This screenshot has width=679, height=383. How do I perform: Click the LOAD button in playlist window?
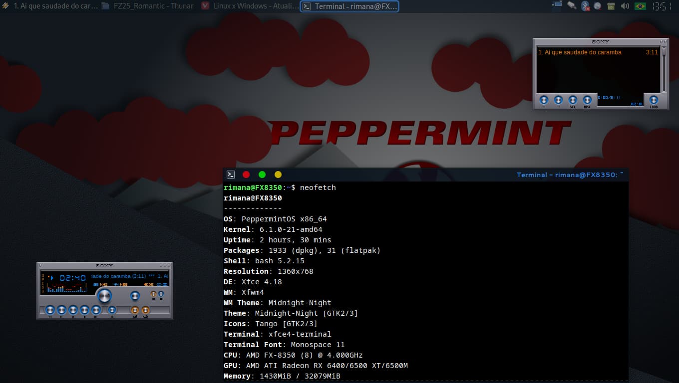point(654,100)
